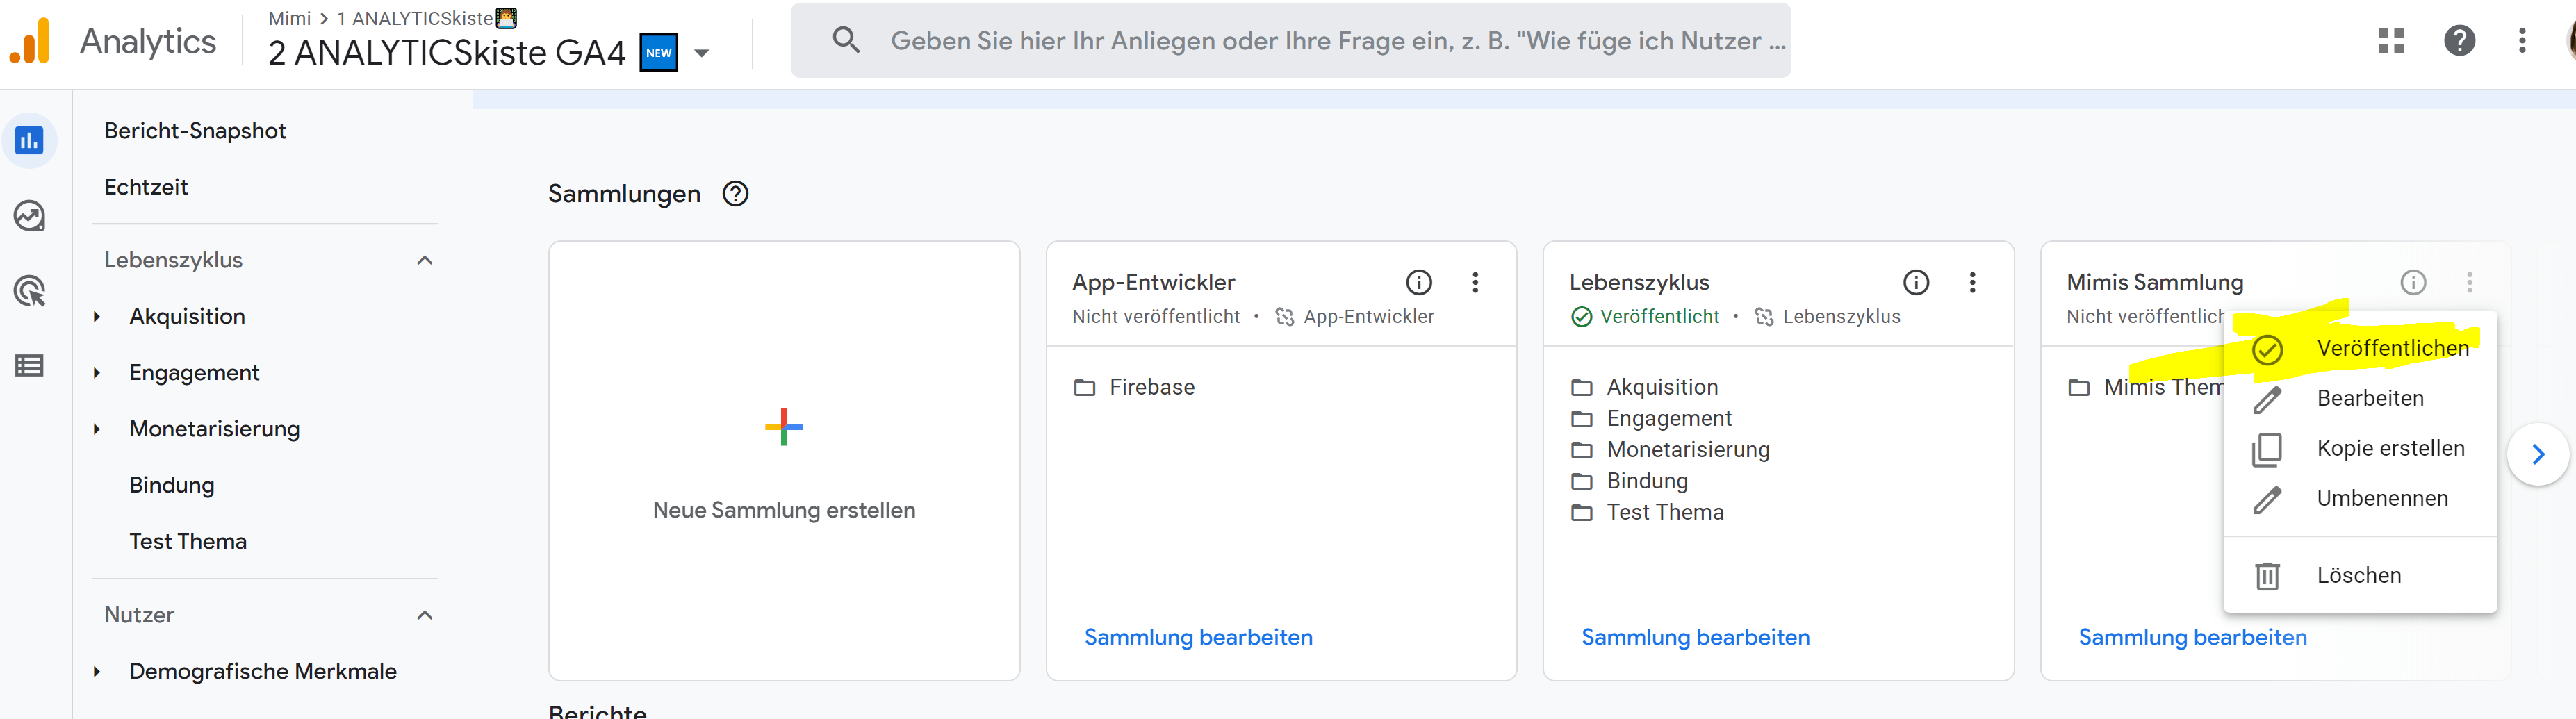Open the three-dot overflow menu in the top bar
Image resolution: width=2576 pixels, height=719 pixels.
coord(2522,41)
